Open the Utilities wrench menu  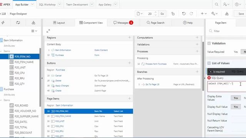(214, 14)
